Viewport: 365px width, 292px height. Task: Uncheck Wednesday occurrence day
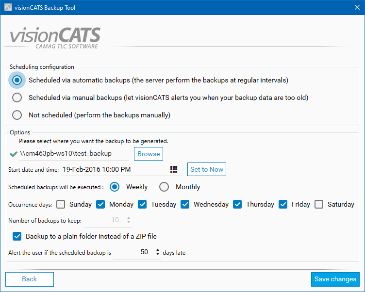pos(185,204)
